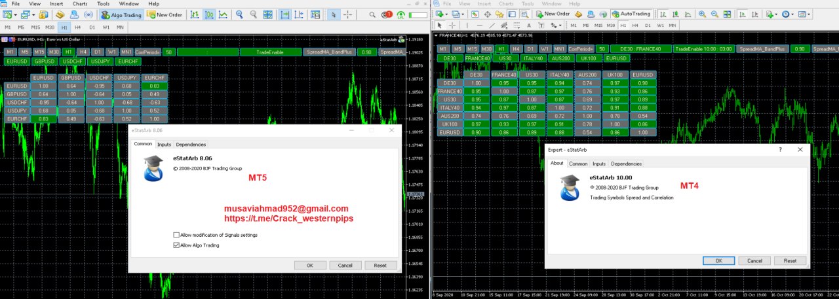Open Charts menu in MT5
The width and height of the screenshot is (839, 299).
click(x=80, y=3)
